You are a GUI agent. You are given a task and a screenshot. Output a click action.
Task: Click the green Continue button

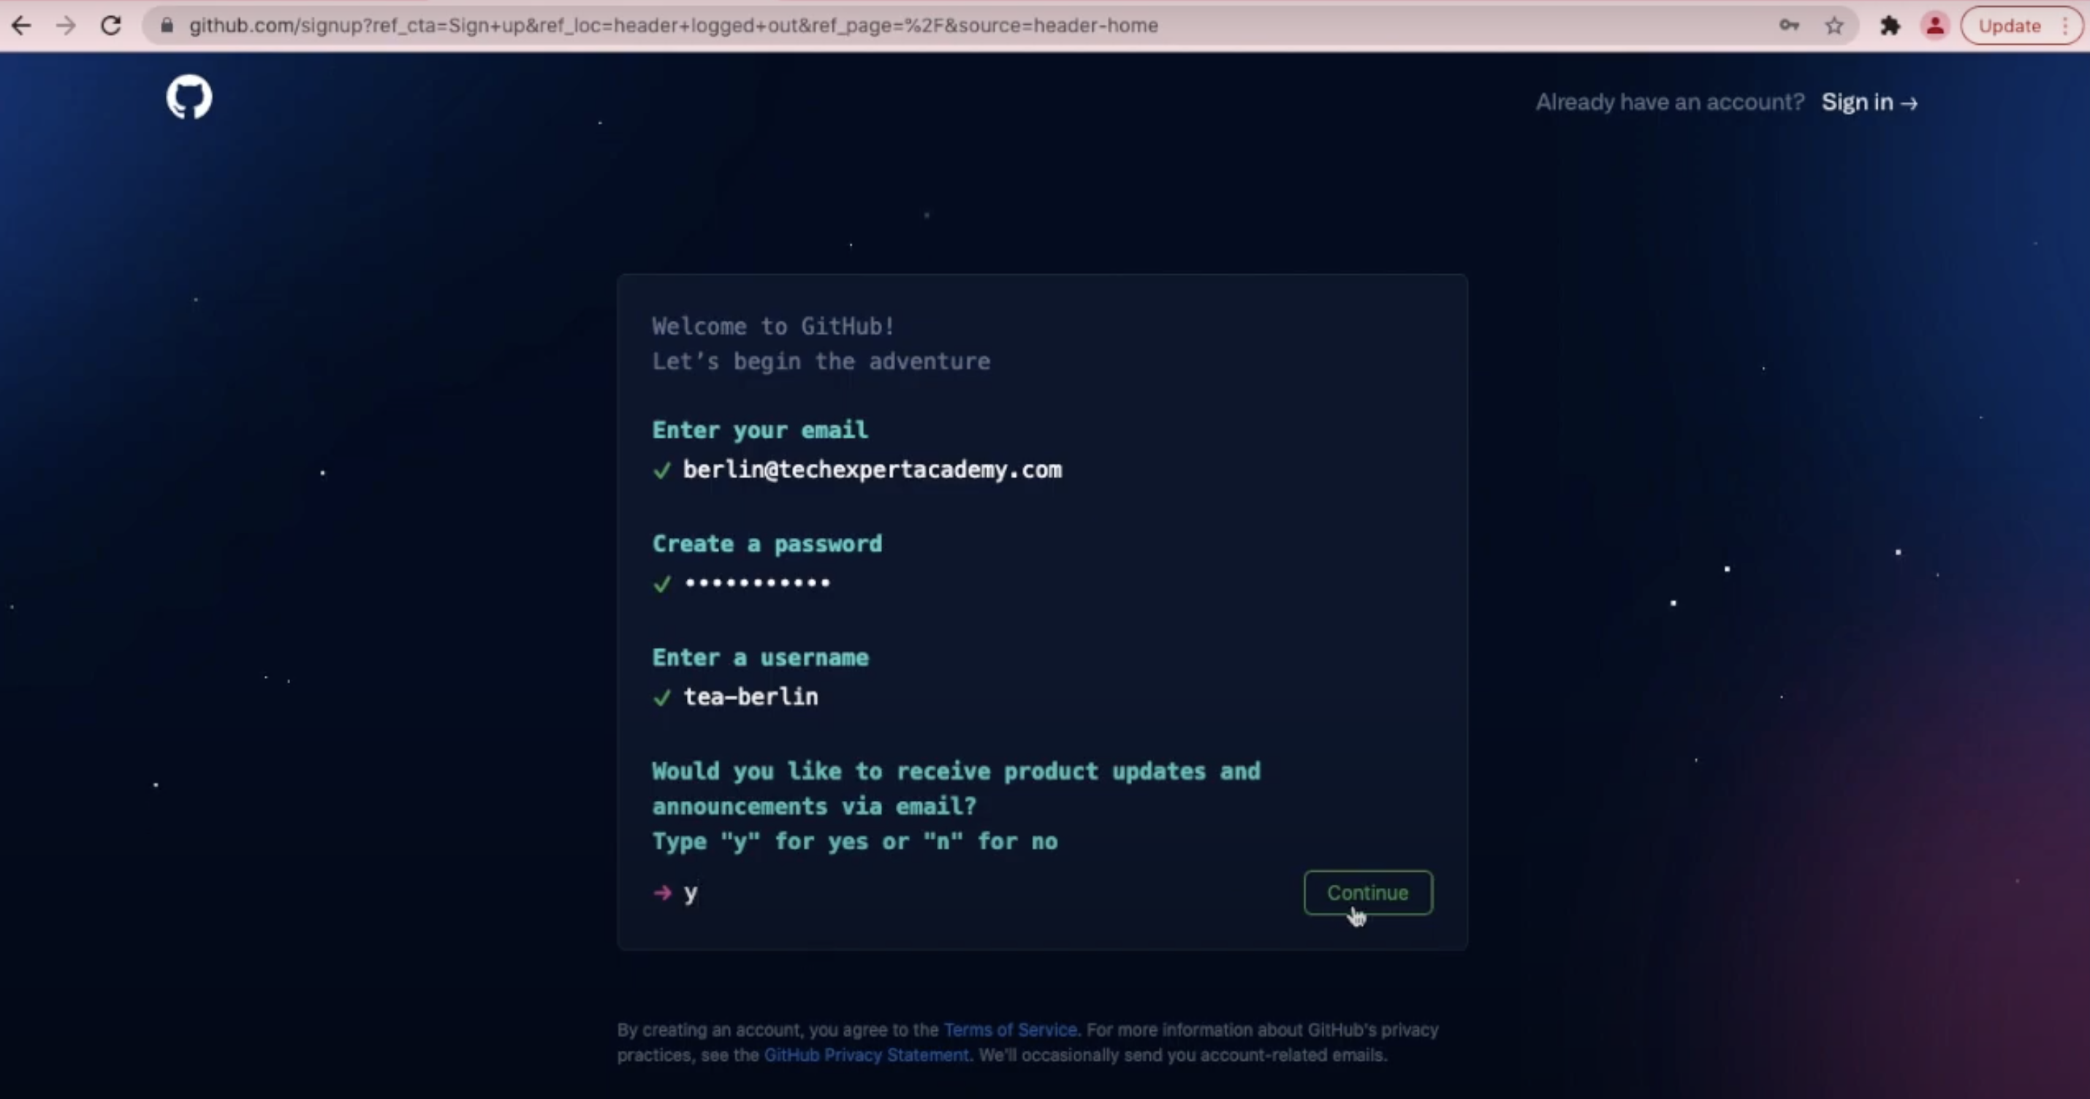point(1368,893)
